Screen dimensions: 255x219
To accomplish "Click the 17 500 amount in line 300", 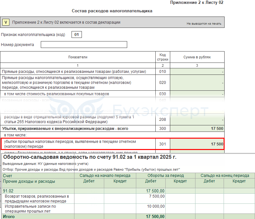I will click(x=217, y=129).
